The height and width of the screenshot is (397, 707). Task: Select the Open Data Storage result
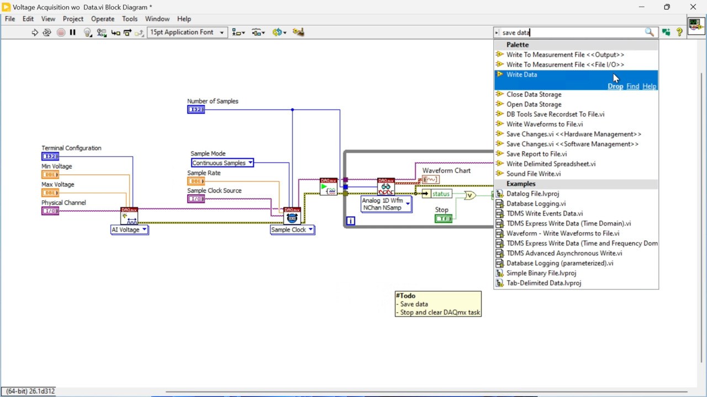click(576, 104)
